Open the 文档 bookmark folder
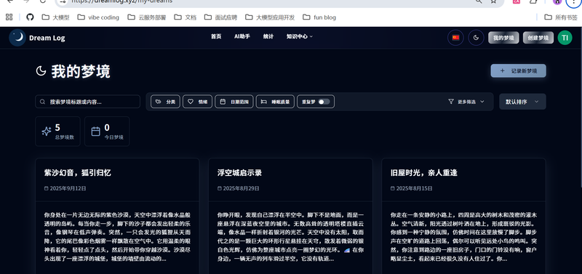 tap(186, 17)
